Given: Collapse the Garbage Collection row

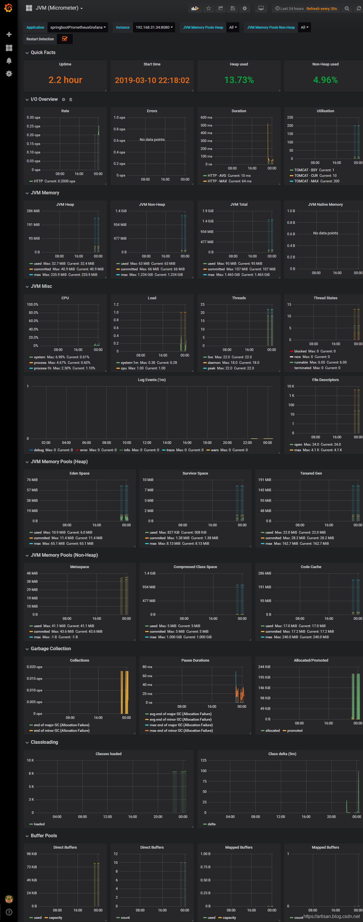Looking at the screenshot, I should (51, 648).
